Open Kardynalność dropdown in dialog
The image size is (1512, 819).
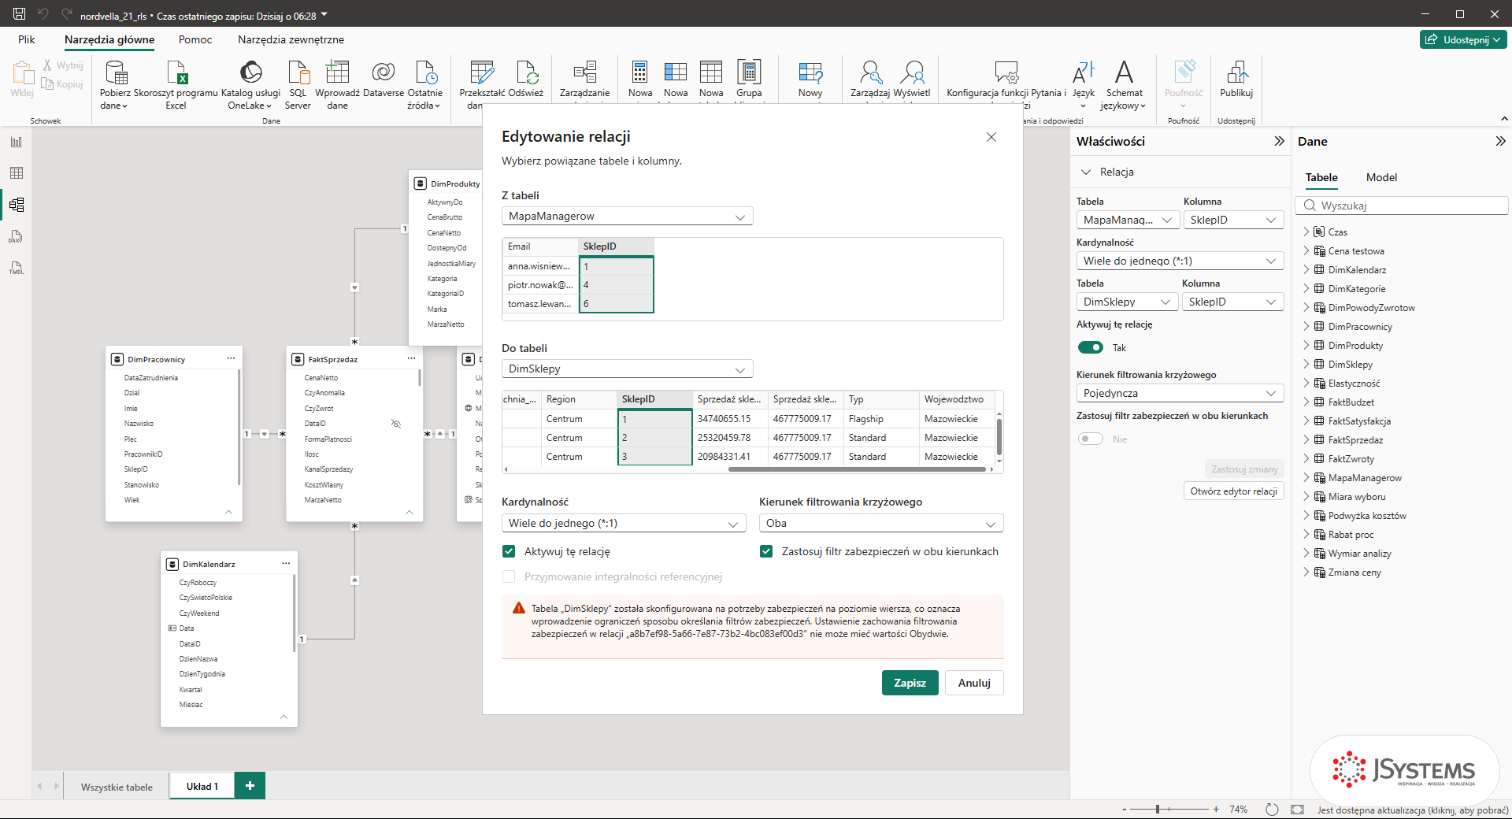(x=624, y=523)
